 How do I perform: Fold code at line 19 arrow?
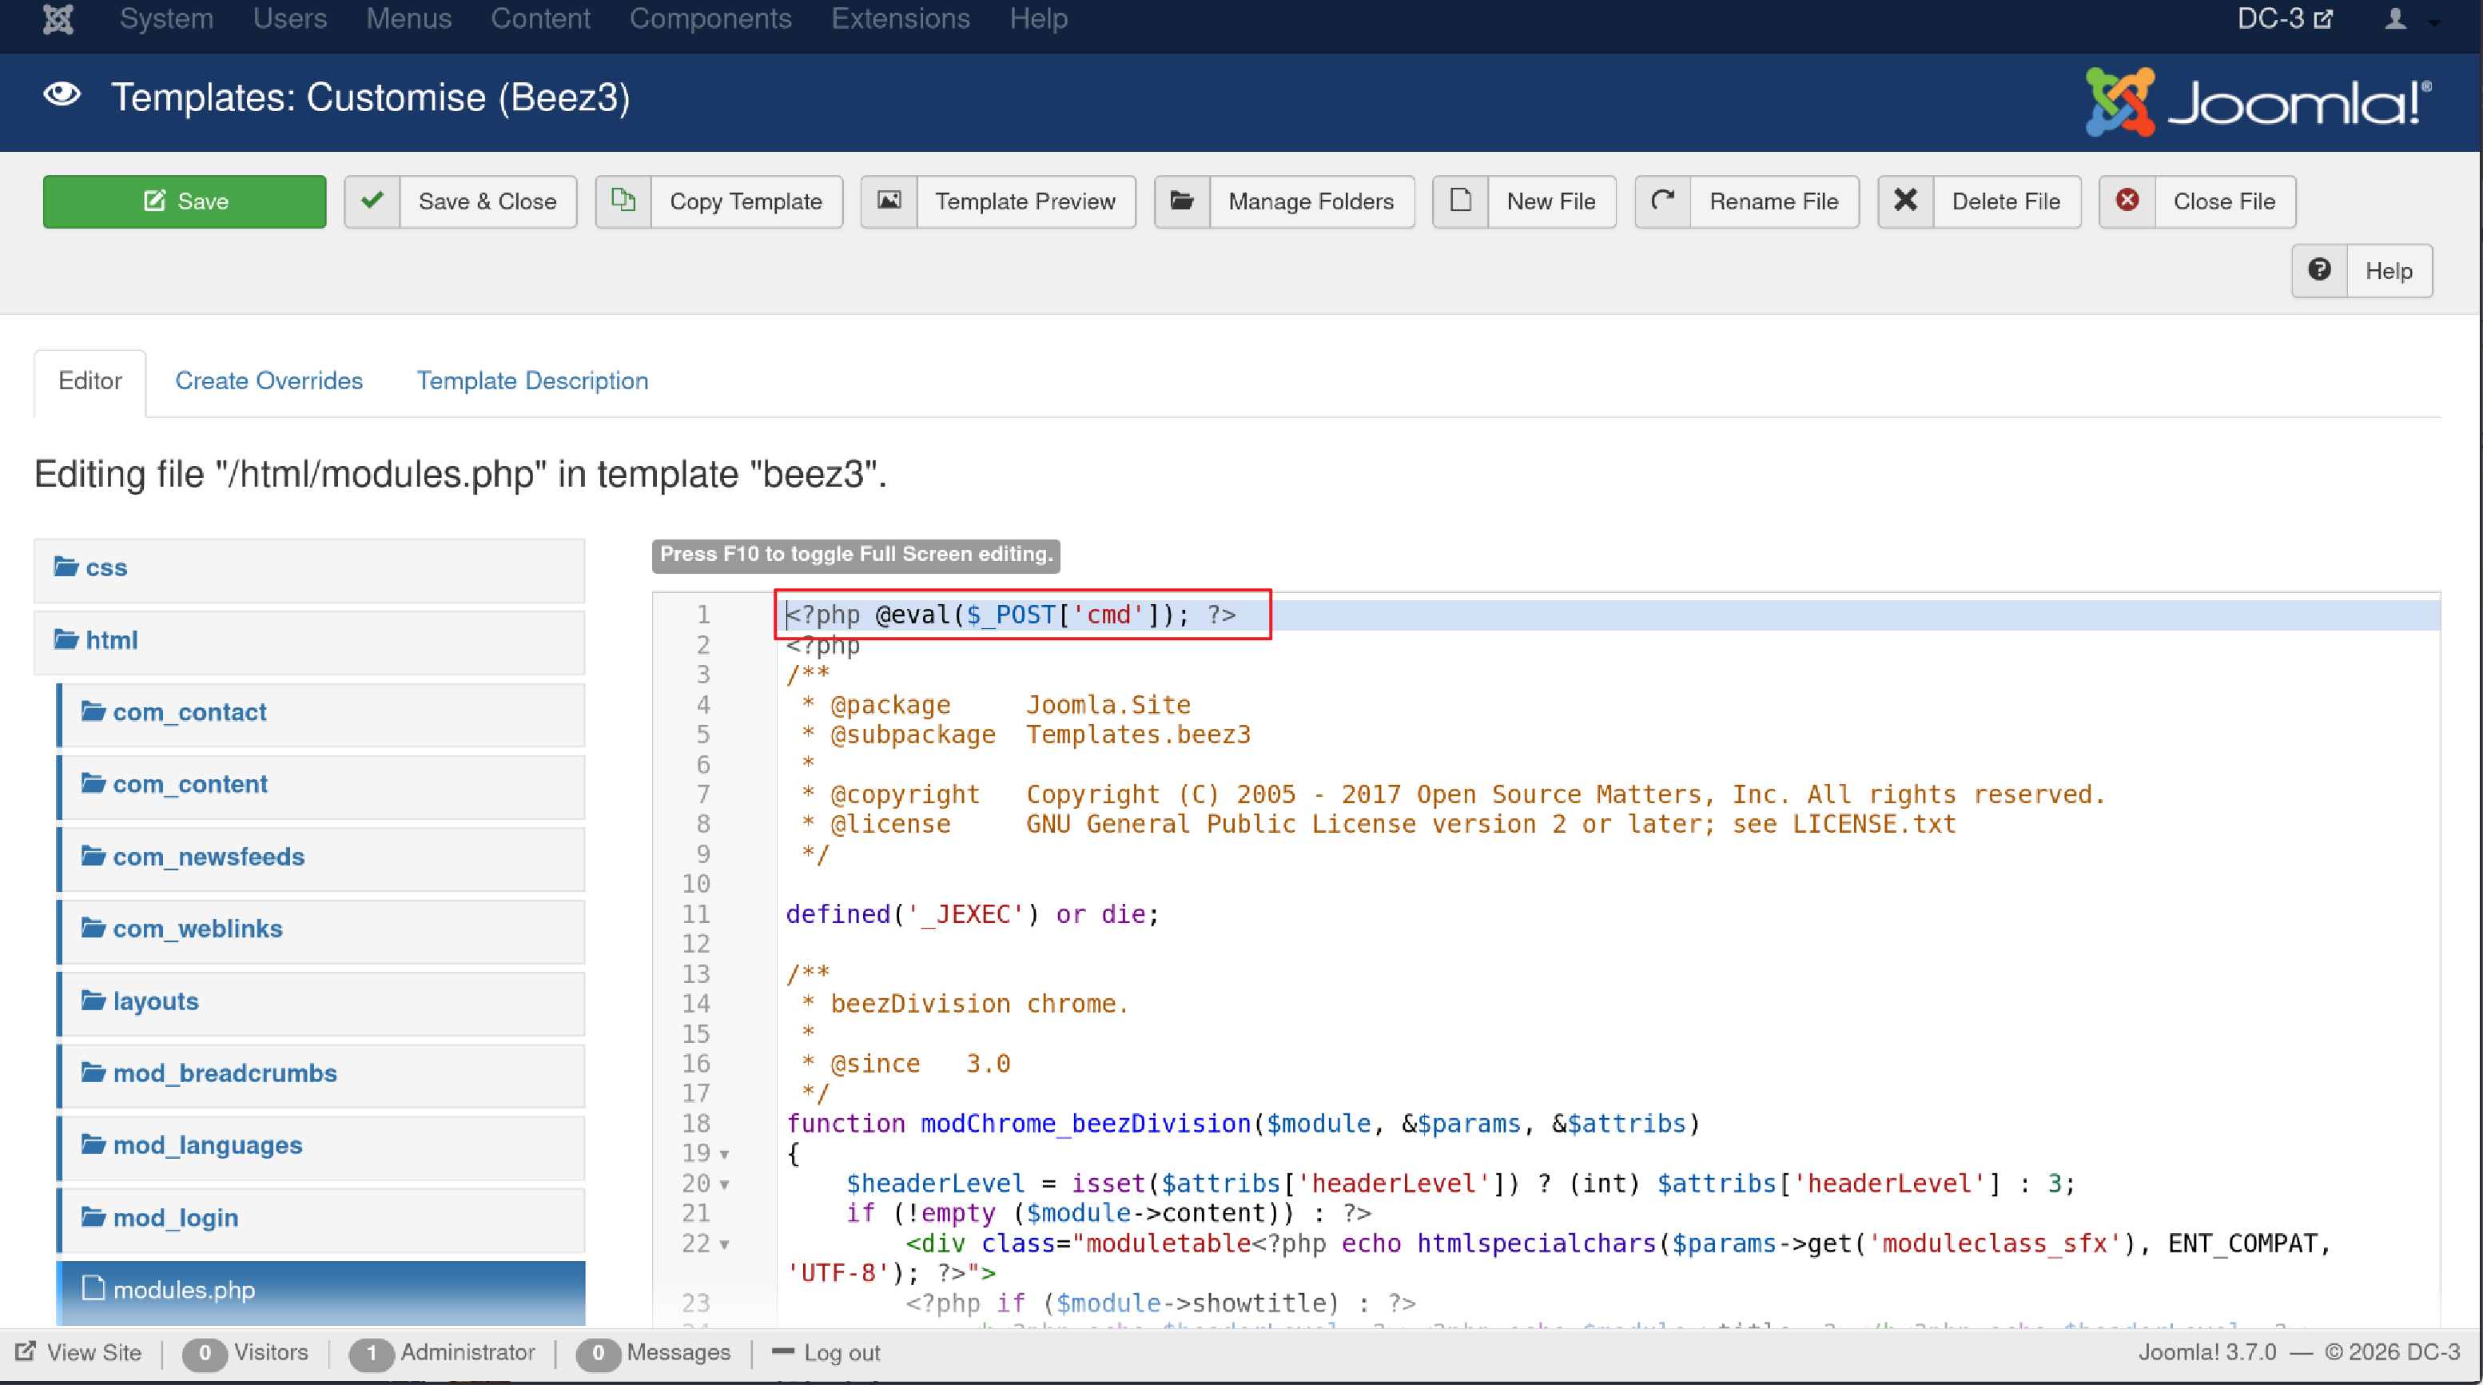coord(725,1155)
